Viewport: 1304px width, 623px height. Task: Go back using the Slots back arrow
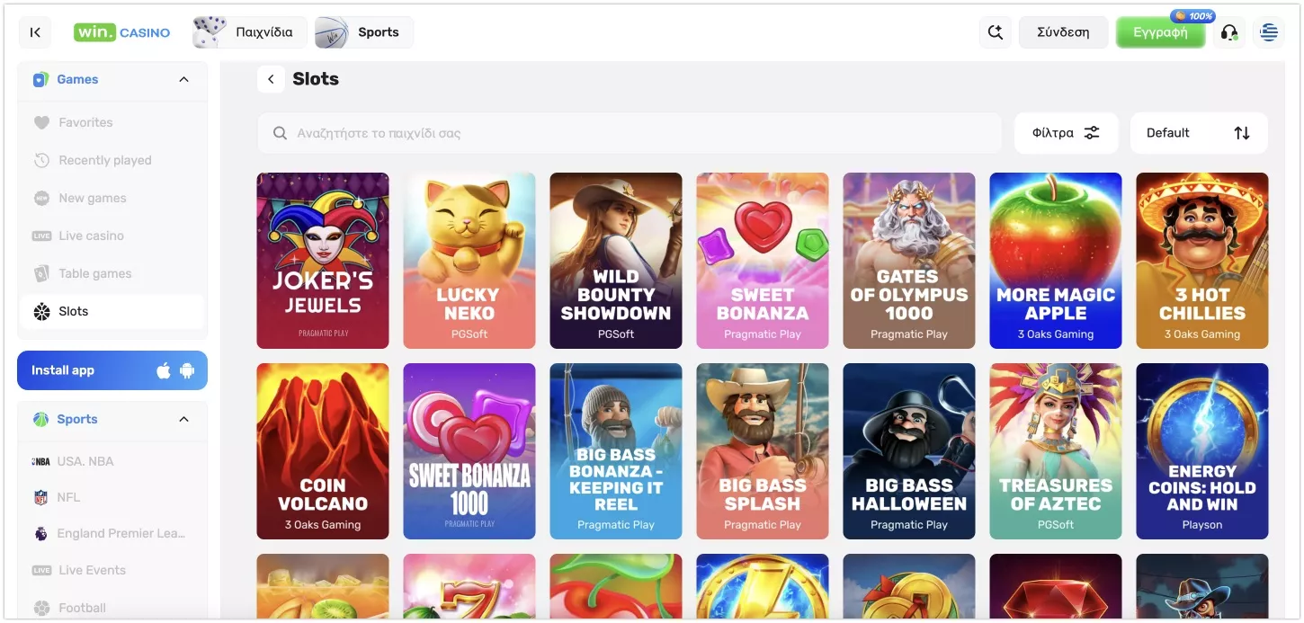[271, 79]
